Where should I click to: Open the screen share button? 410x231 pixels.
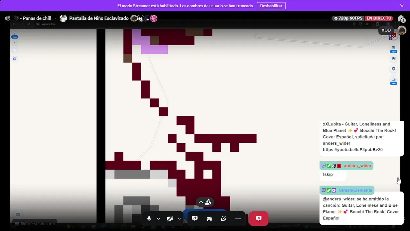195,219
